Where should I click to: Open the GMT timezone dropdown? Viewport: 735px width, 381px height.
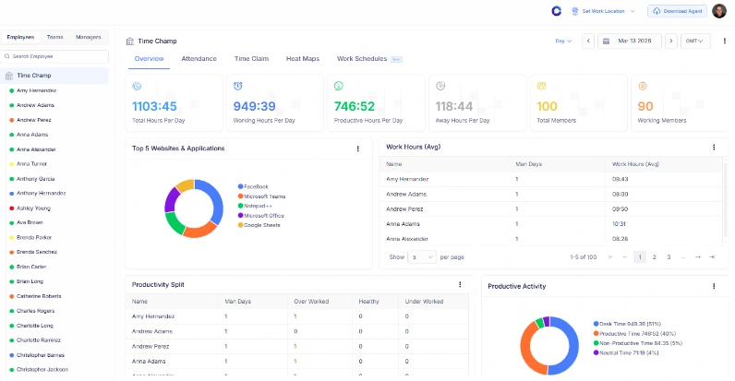pos(694,41)
